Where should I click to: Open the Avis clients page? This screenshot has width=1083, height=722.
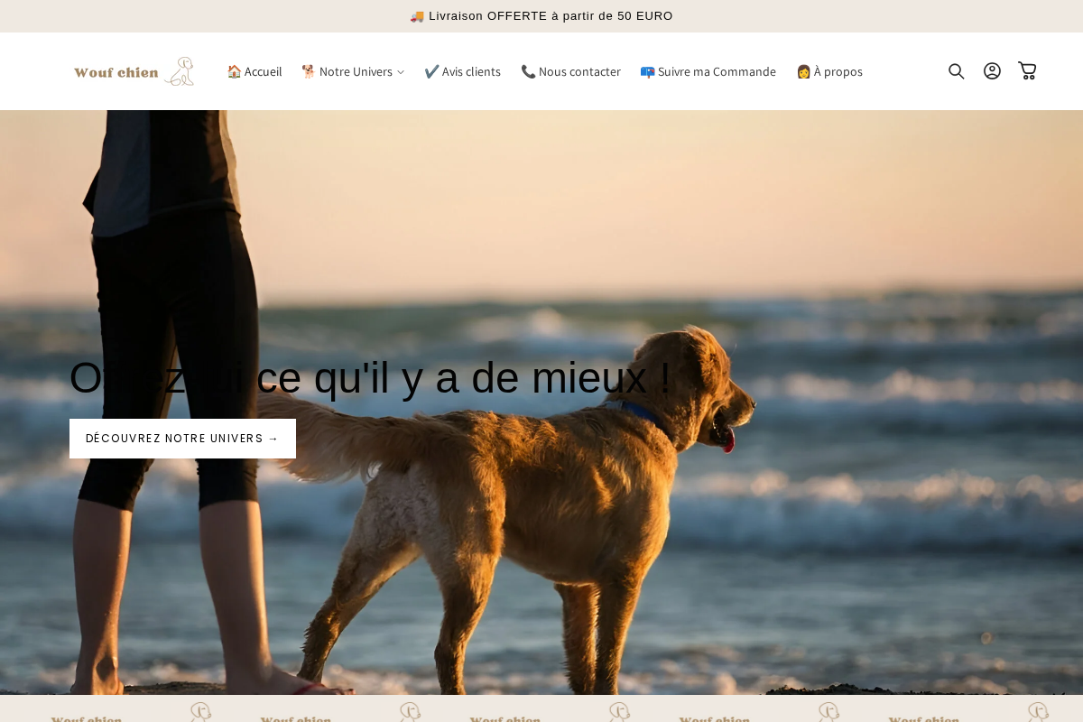pos(469,71)
